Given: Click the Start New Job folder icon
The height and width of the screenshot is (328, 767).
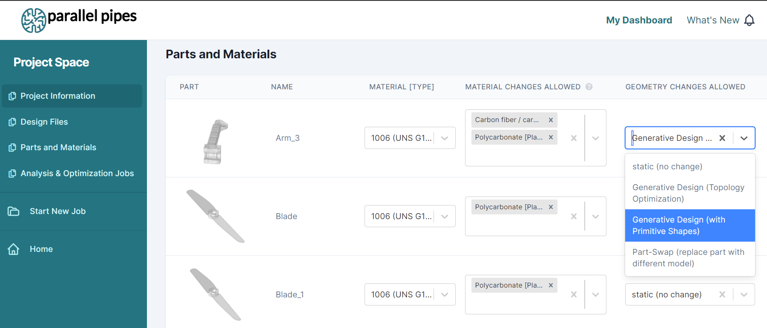Looking at the screenshot, I should click(14, 211).
